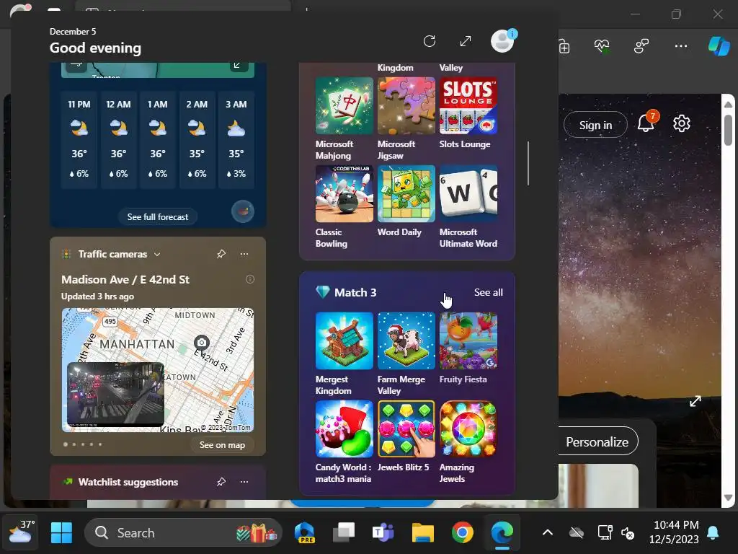Open Edge Settings and more menu

[680, 46]
